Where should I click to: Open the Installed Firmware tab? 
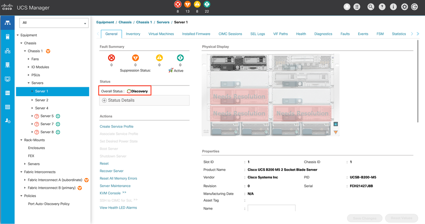(x=196, y=34)
